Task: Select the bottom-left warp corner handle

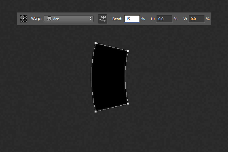Action: (95, 111)
